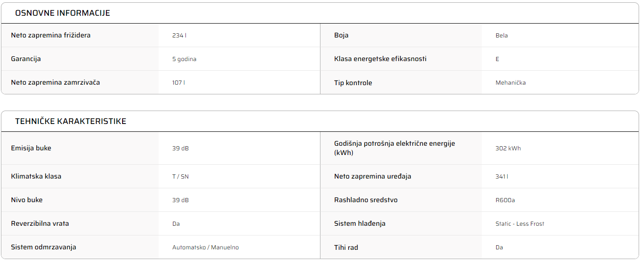Select the Emisija buke label
The width and height of the screenshot is (640, 260).
point(31,148)
